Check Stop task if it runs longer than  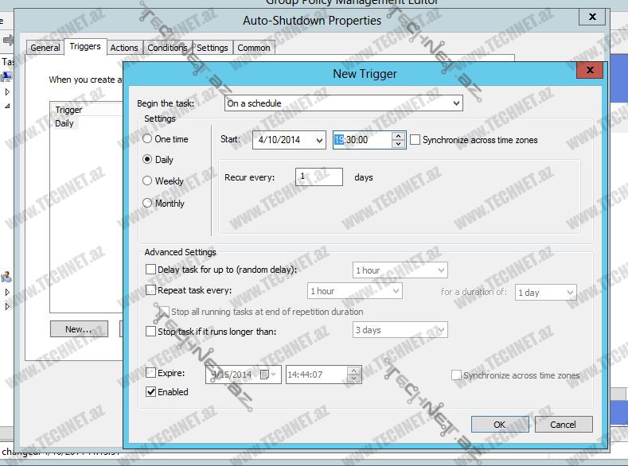pyautogui.click(x=151, y=331)
